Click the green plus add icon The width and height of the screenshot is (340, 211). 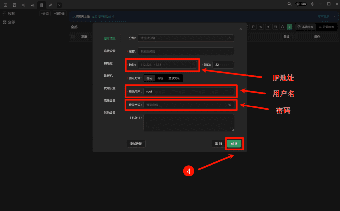coord(290,27)
